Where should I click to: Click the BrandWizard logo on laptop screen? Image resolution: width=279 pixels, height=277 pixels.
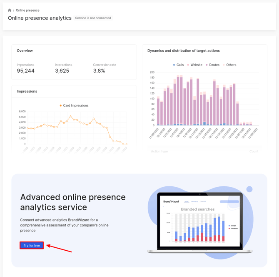[171, 201]
